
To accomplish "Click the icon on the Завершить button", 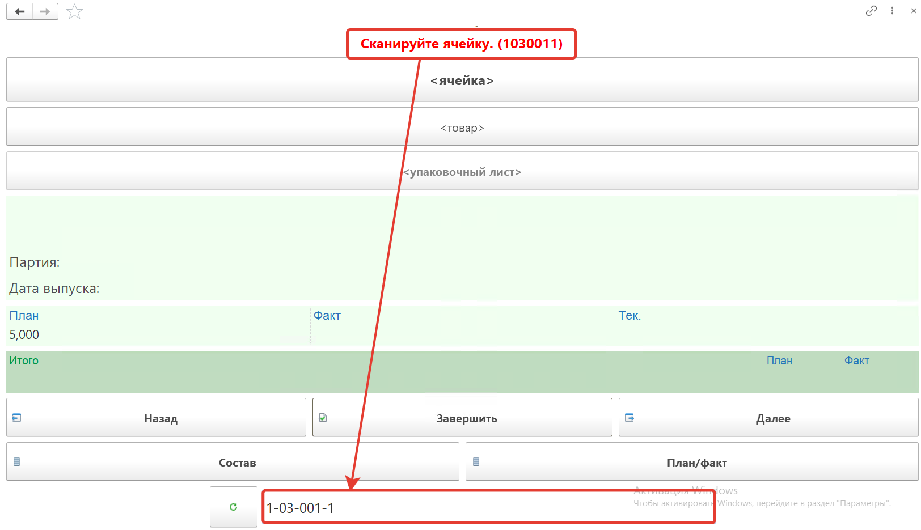I will coord(323,418).
